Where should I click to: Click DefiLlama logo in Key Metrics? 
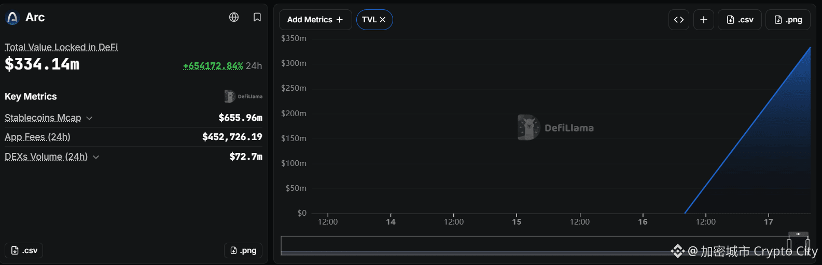pos(243,96)
